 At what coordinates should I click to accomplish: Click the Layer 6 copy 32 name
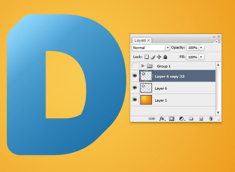pyautogui.click(x=170, y=77)
